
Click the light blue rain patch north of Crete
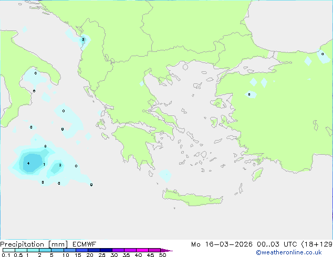pos(165,175)
